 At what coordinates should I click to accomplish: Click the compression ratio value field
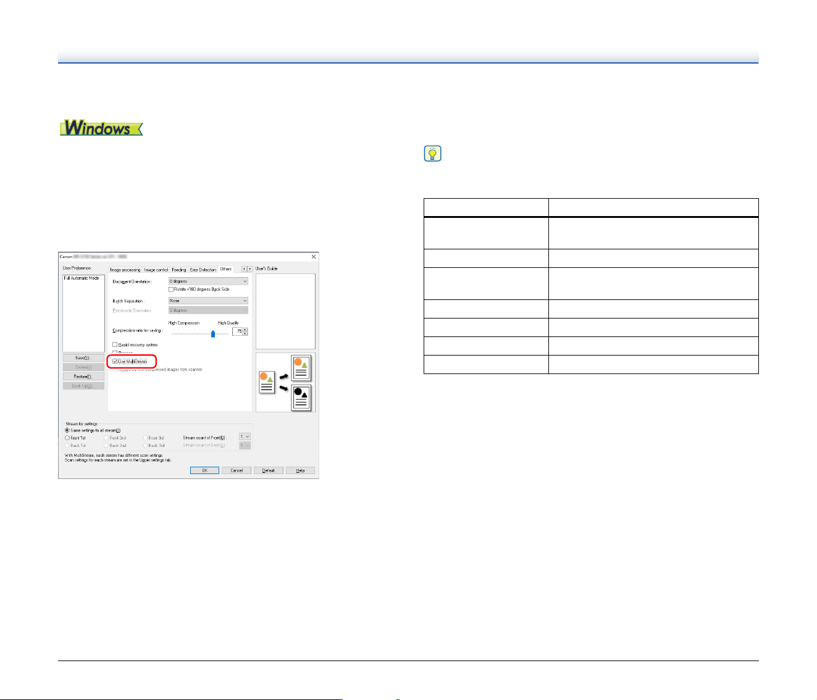(x=238, y=331)
